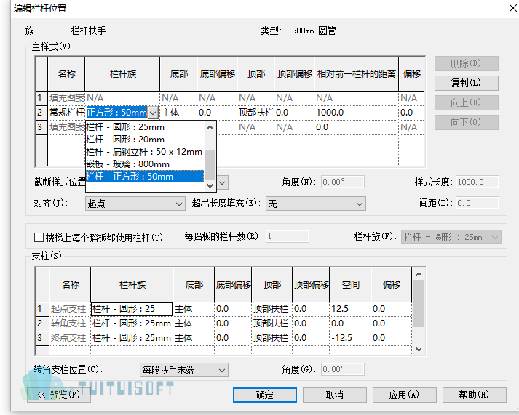This screenshot has width=519, height=415.
Task: Select 栏杆 - 圆形 : 25mm in dropdown list
Action: 145,127
